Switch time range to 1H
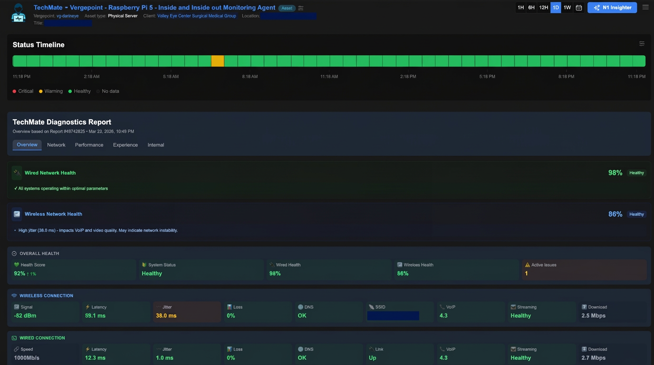Viewport: 654px width, 365px height. [520, 8]
